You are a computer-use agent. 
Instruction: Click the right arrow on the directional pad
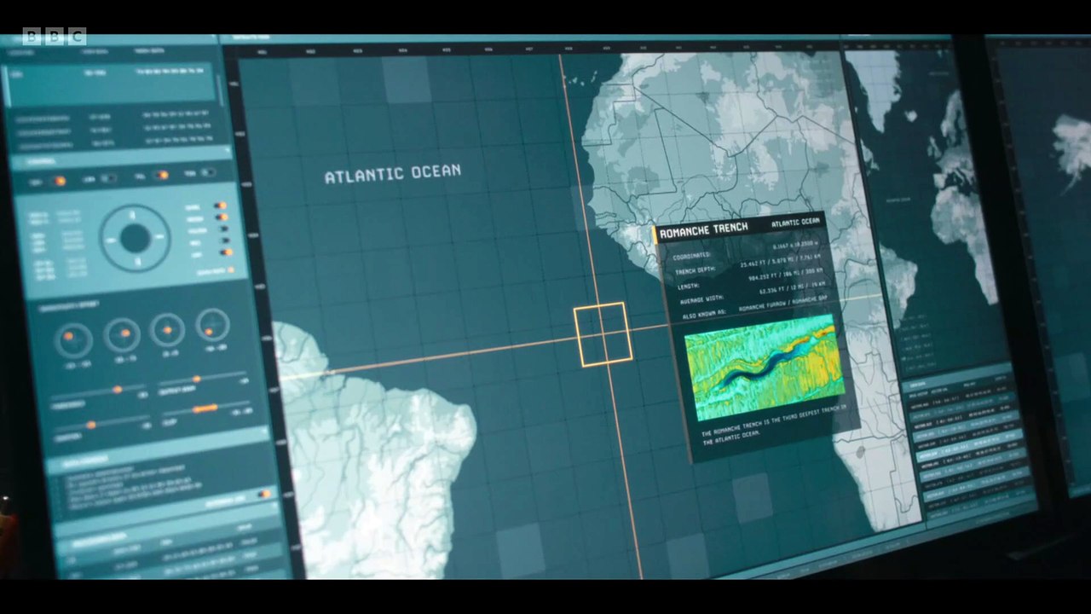click(160, 238)
